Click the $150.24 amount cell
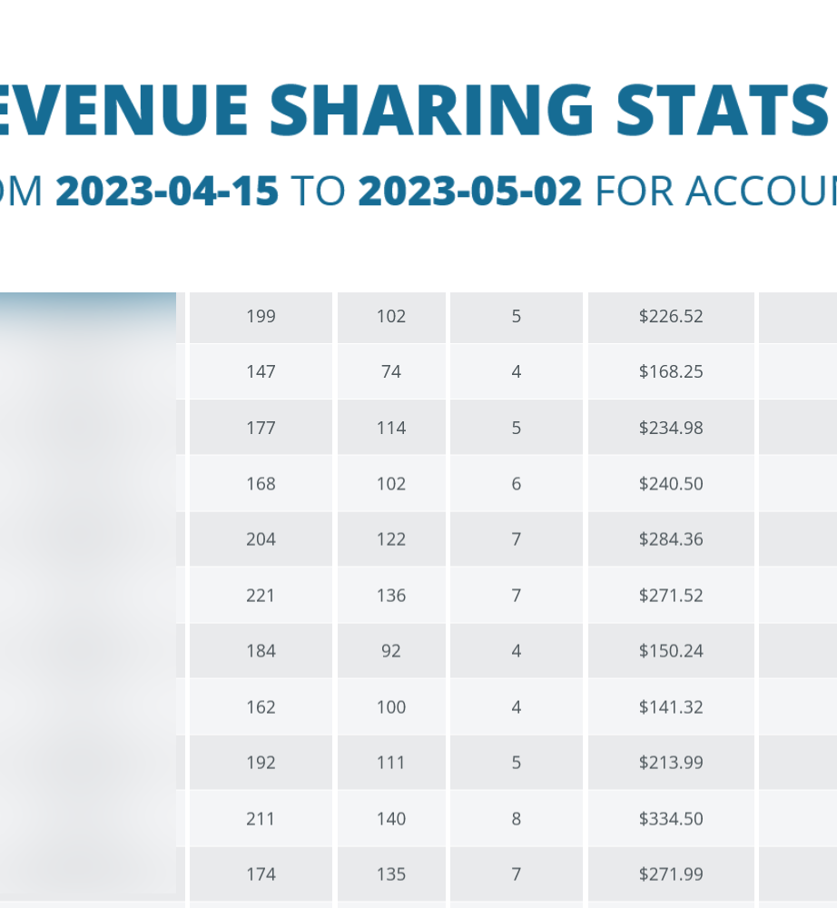 (x=671, y=651)
